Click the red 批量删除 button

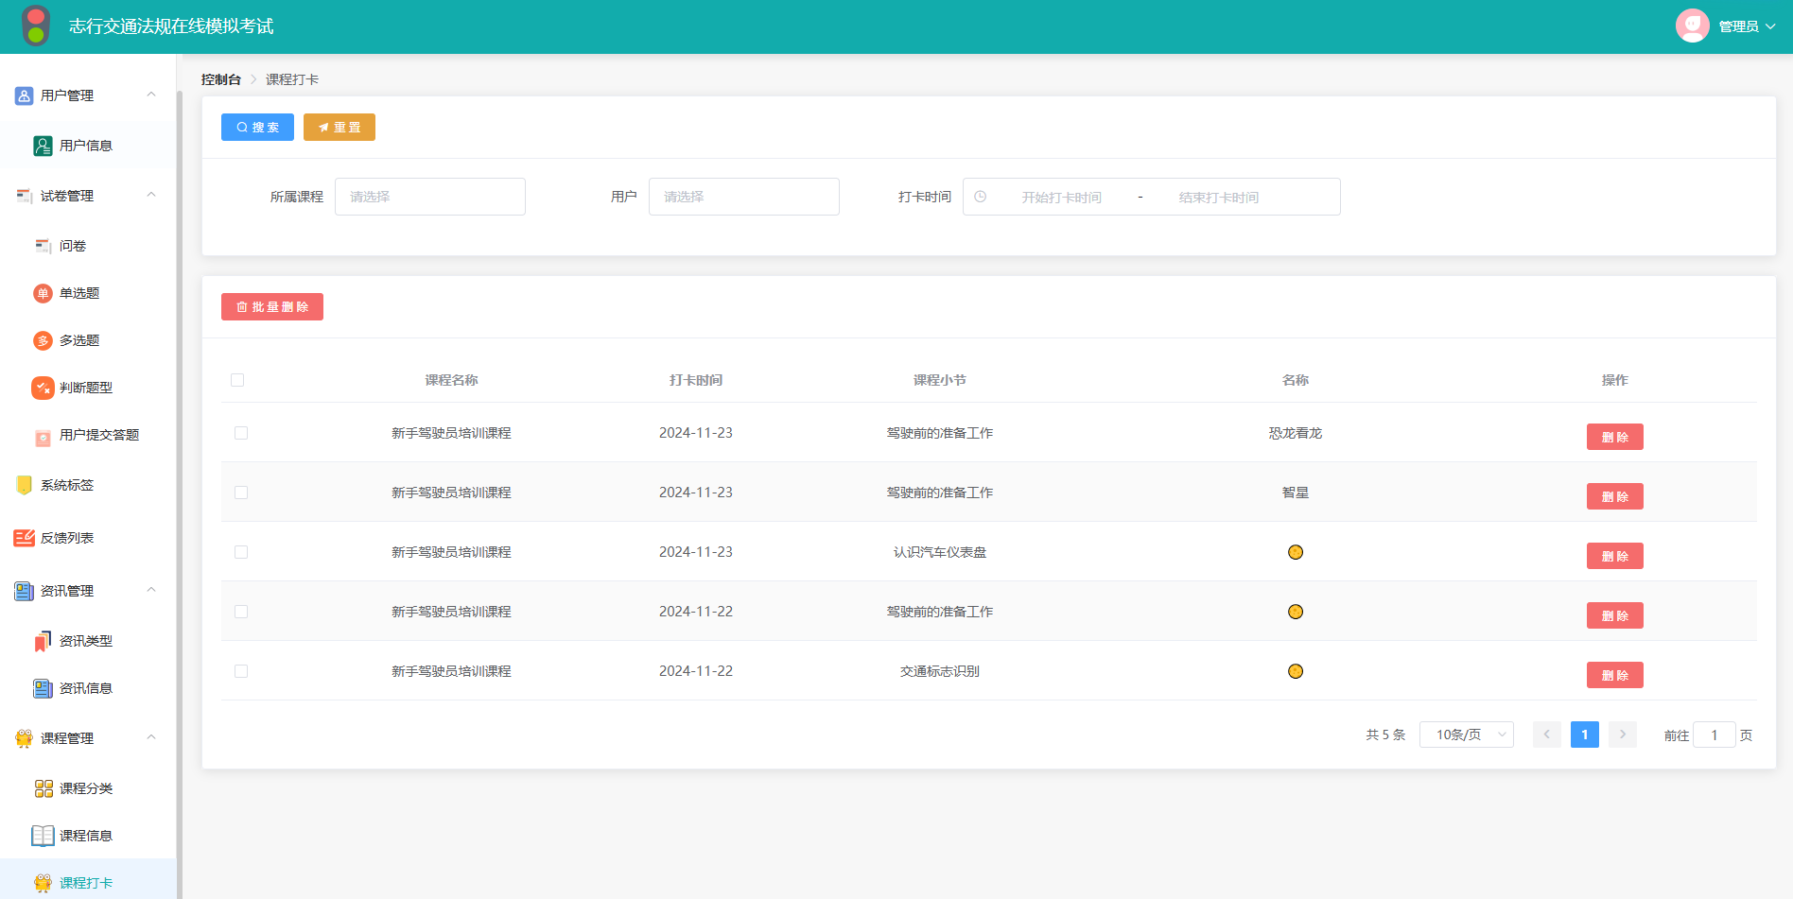[272, 306]
